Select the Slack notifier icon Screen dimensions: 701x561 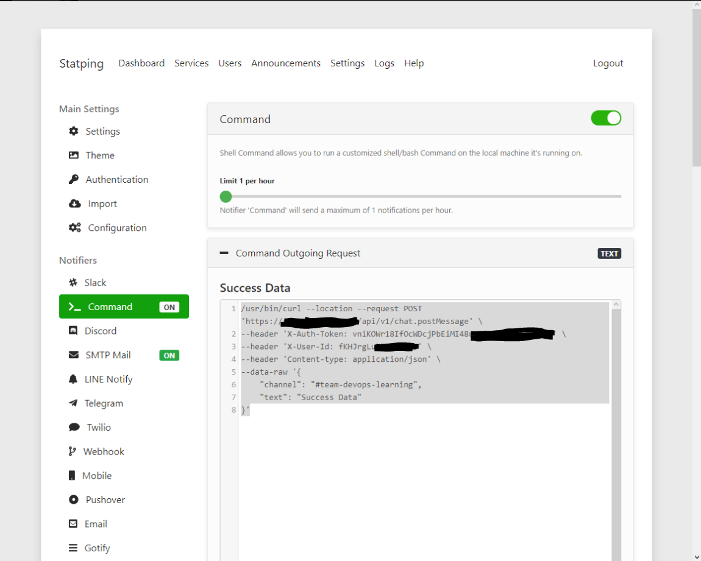point(74,282)
